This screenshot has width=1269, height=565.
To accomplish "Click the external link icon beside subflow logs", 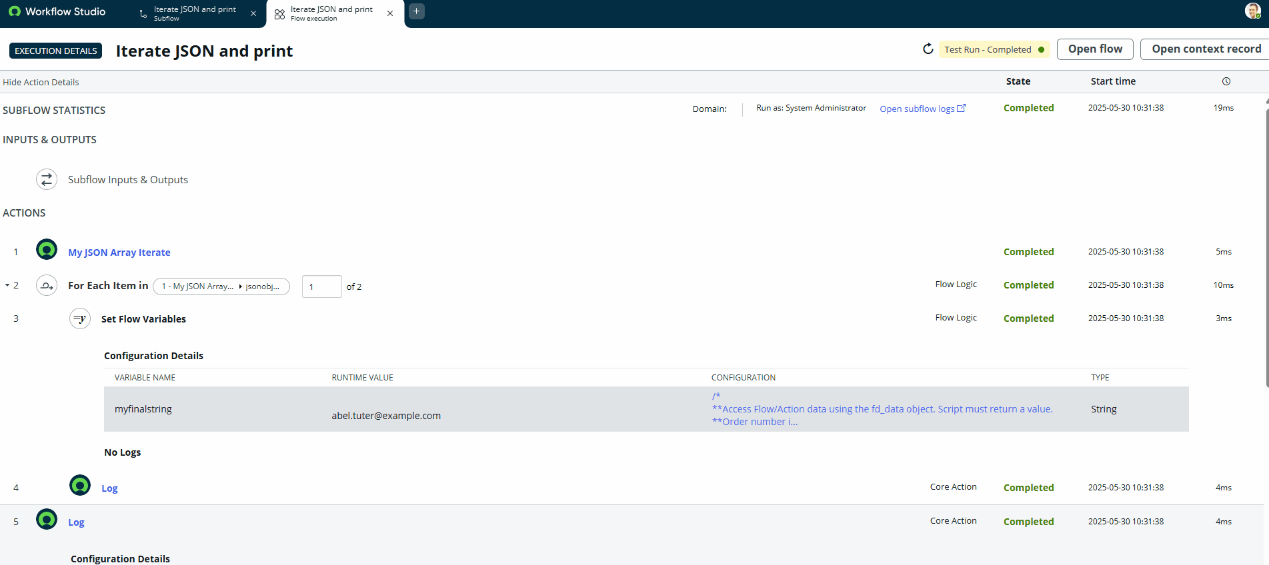I will (961, 108).
